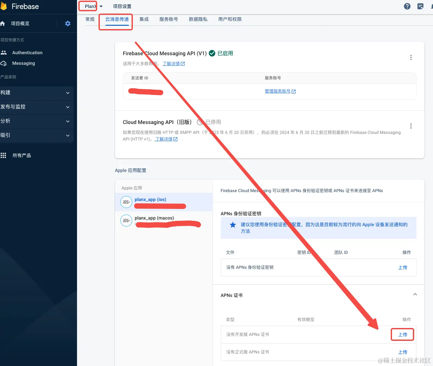Viewport: 433px width, 366px height.
Task: Switch to the 常规 tab
Action: click(x=90, y=19)
